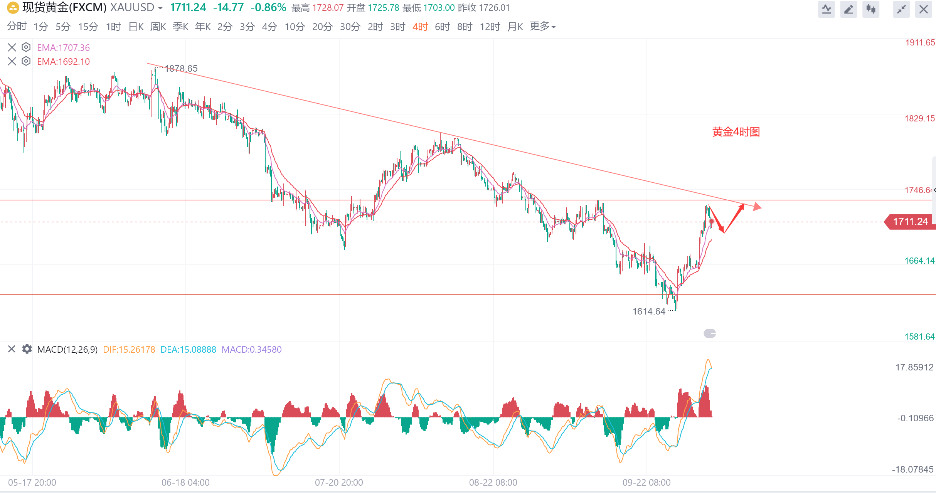Screen dimensions: 936x493
Task: Open settings for EMA 1707.36 indicator
Action: point(26,47)
